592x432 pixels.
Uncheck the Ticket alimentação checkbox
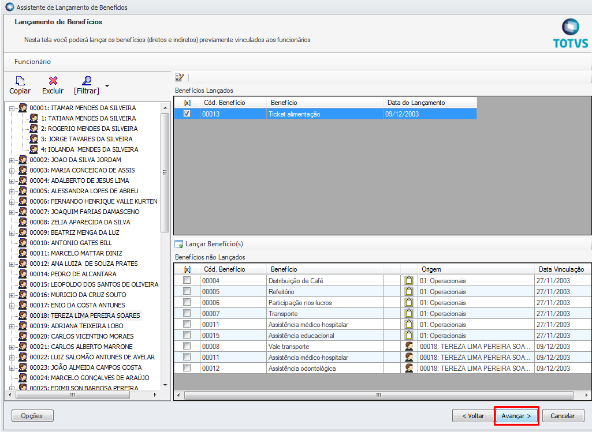click(187, 114)
